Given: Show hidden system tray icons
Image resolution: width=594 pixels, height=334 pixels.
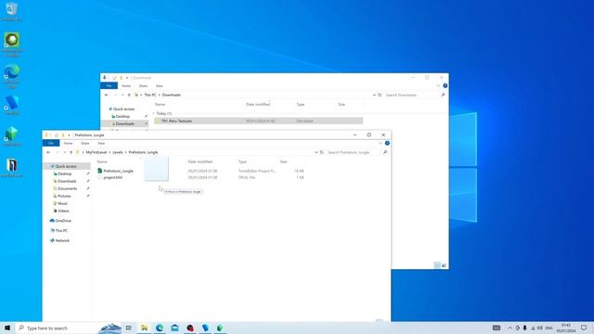Looking at the screenshot, I should point(510,328).
